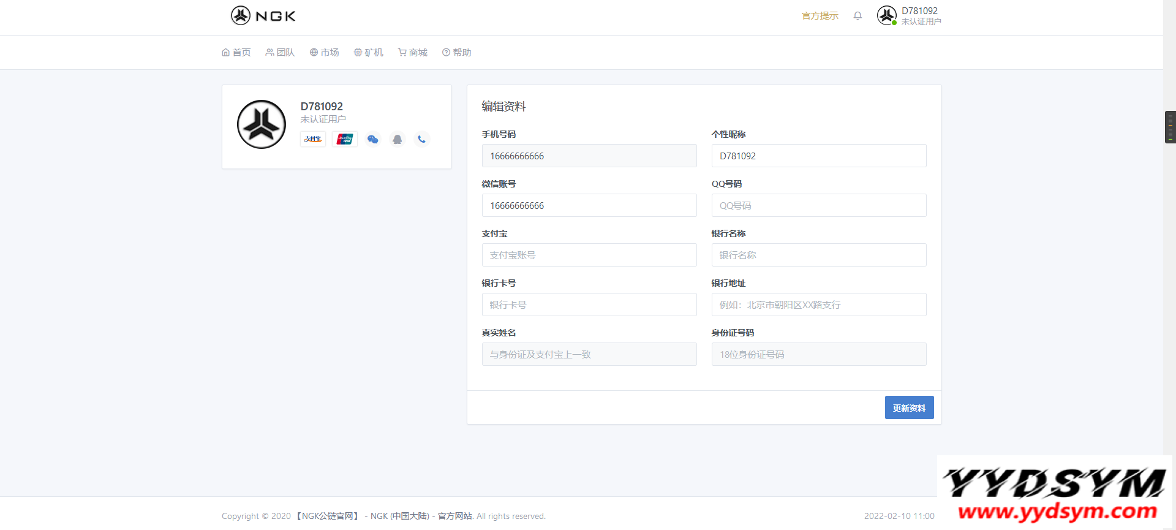Select the 银行卡号 bank card field
The width and height of the screenshot is (1176, 530).
(x=589, y=305)
